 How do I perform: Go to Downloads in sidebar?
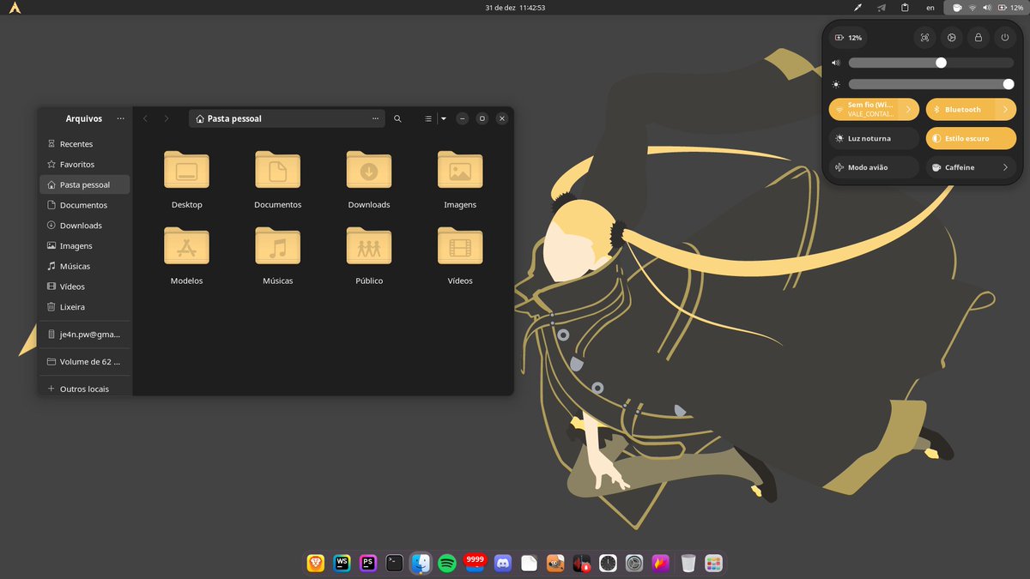(85, 226)
